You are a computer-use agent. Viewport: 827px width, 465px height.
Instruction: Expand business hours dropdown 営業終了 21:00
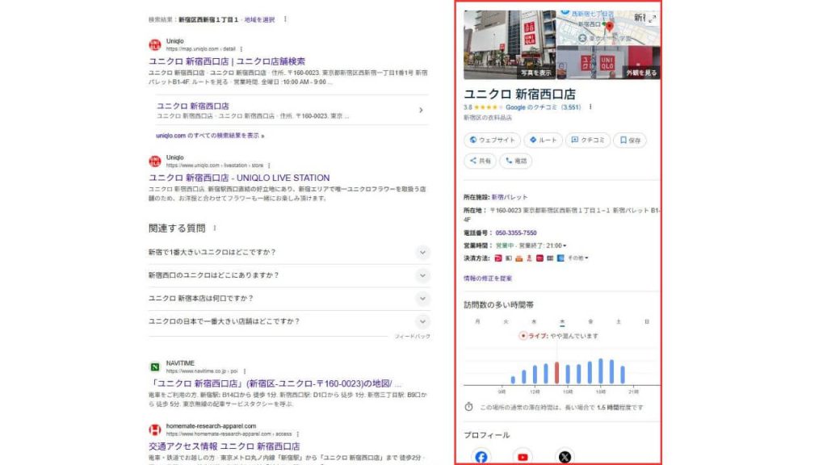[542, 245]
